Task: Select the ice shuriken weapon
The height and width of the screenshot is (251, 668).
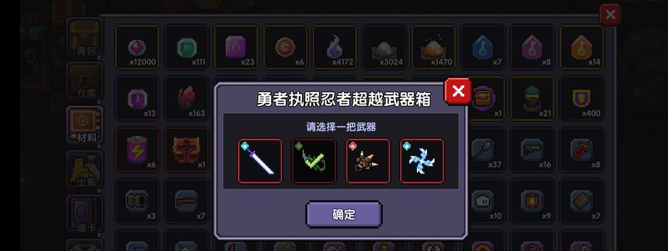Action: coord(422,161)
